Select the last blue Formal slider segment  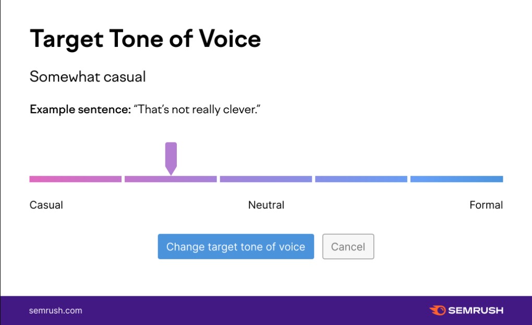point(456,179)
